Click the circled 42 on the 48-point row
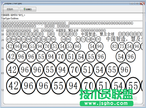The width and height of the screenshot is (146, 108). tap(11, 57)
